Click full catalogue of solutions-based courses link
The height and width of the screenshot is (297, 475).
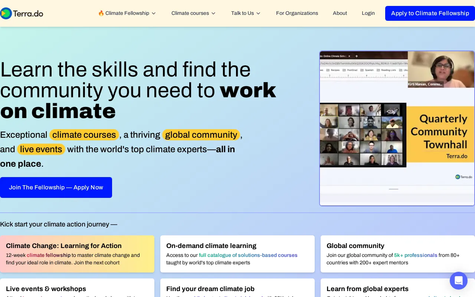pos(248,255)
